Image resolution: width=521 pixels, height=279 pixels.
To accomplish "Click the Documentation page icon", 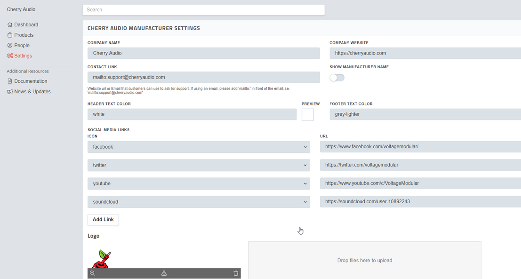I will (x=9, y=81).
